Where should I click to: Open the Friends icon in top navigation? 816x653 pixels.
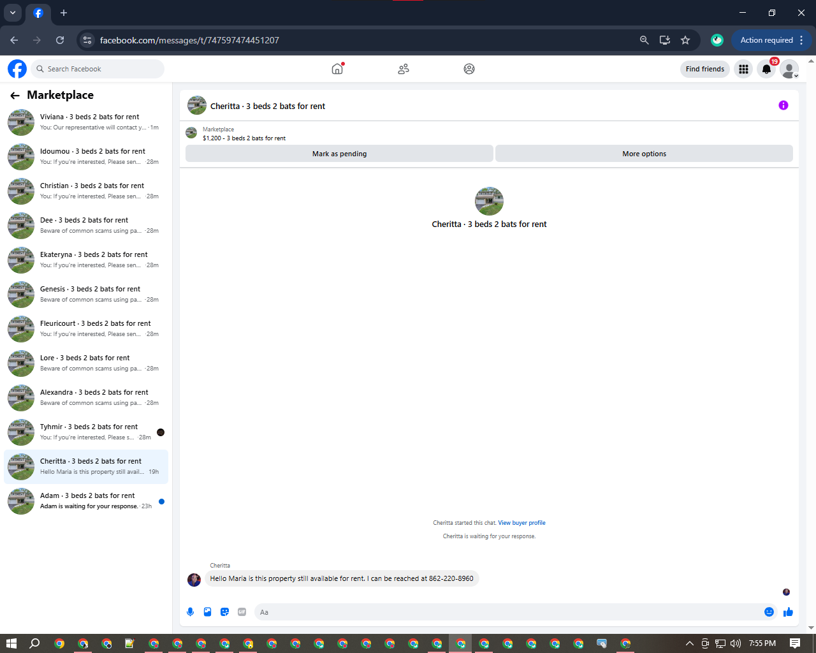(x=404, y=69)
